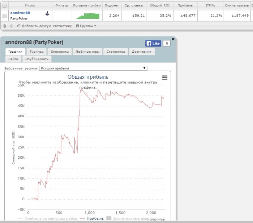The image size is (253, 223).
Task: Switch to the Турниры tab
Action: click(37, 52)
